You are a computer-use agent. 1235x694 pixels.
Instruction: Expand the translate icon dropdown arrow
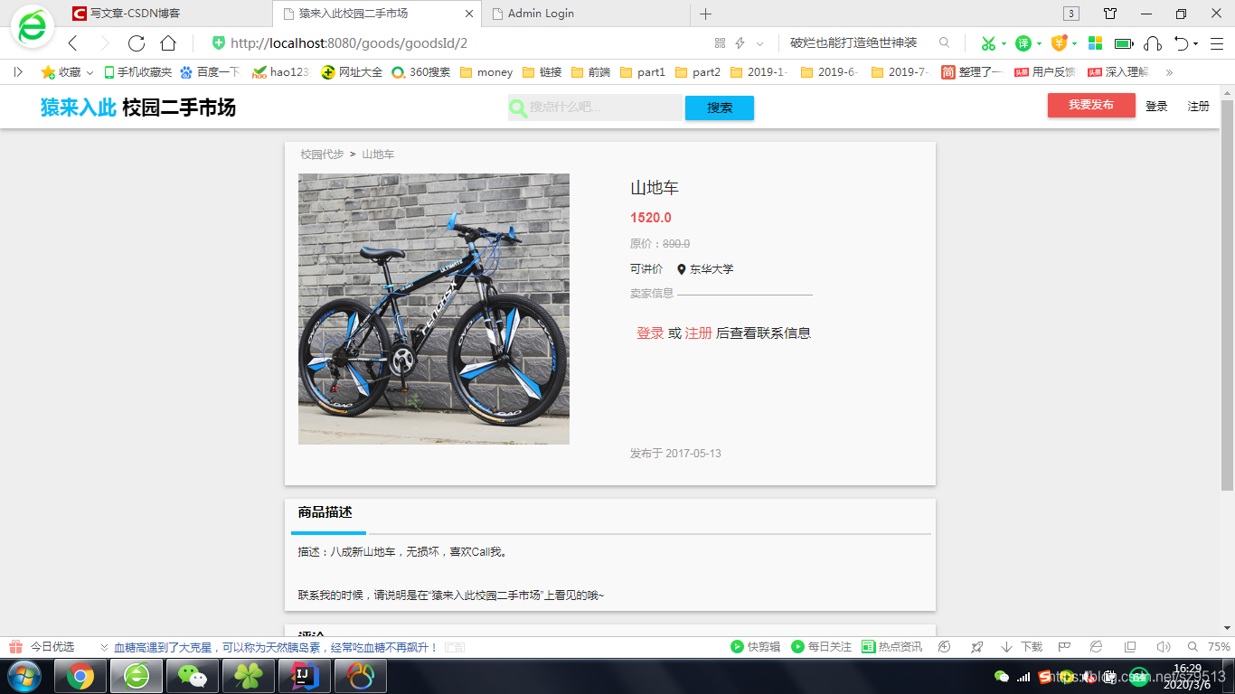pos(1039,44)
